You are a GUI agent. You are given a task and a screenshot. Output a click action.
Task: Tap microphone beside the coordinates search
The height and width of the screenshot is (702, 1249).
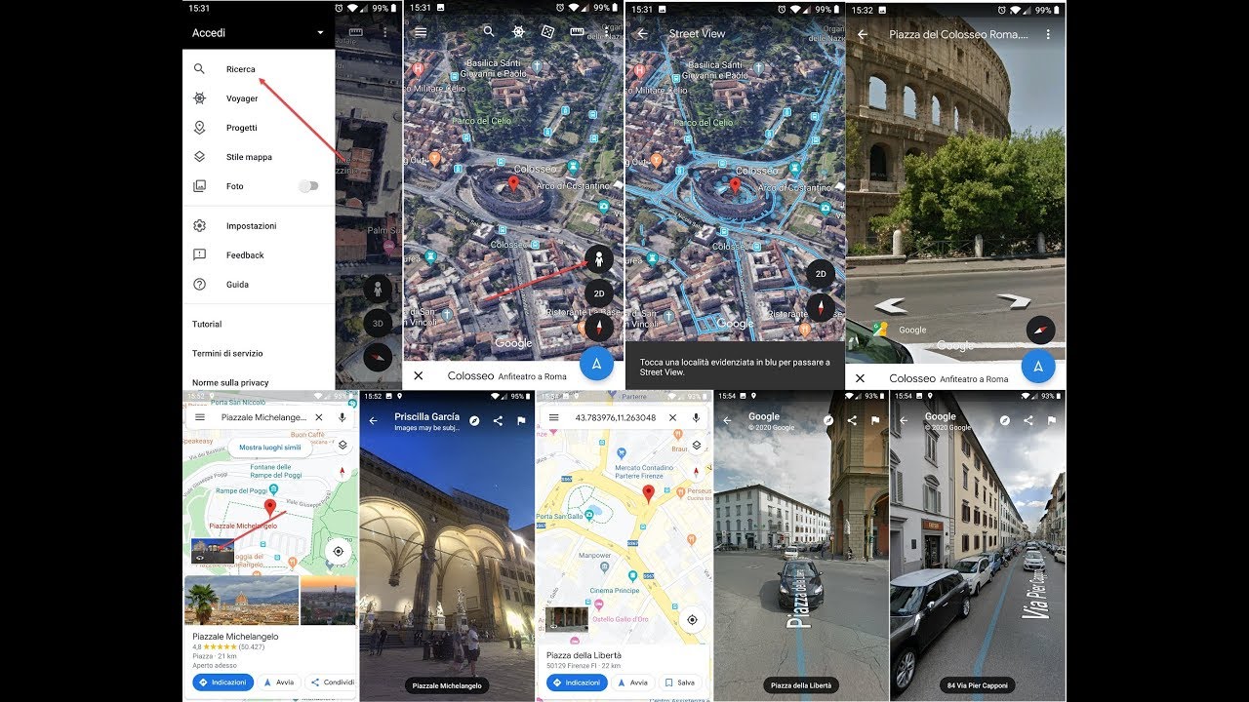click(x=696, y=417)
